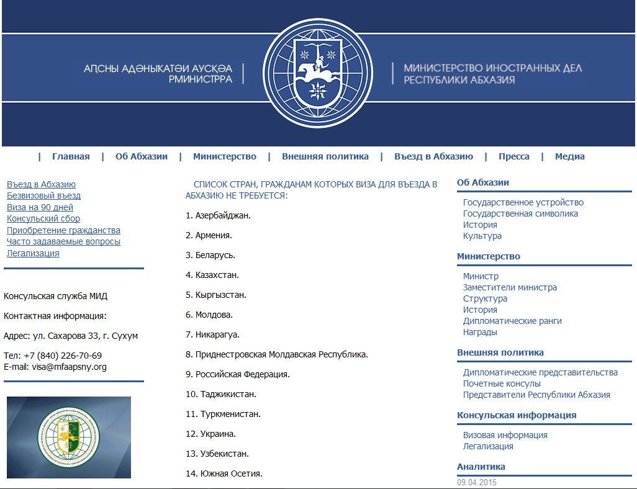637x489 pixels.
Task: Open the Министр link
Action: pyautogui.click(x=481, y=276)
